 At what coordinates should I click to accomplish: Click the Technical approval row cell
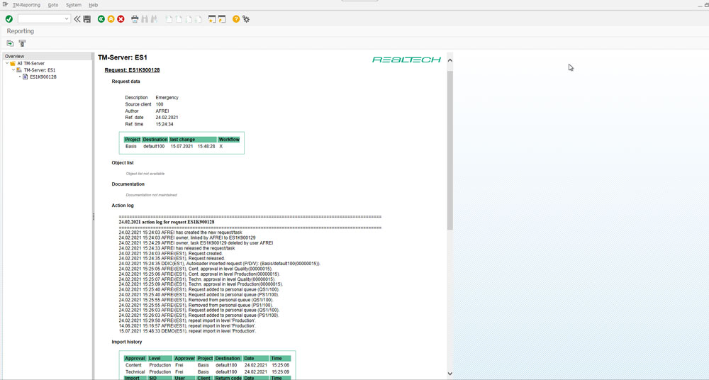point(135,372)
